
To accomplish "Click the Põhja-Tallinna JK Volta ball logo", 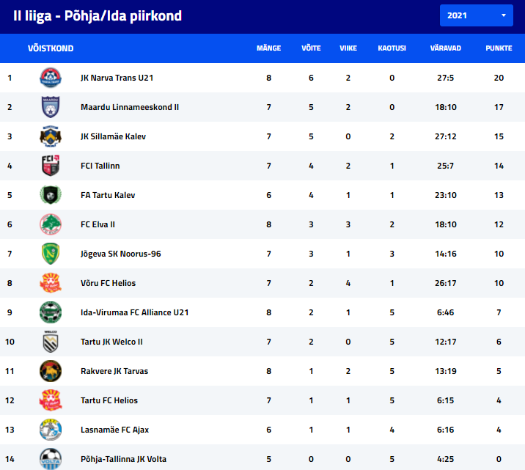I will 51,459.
